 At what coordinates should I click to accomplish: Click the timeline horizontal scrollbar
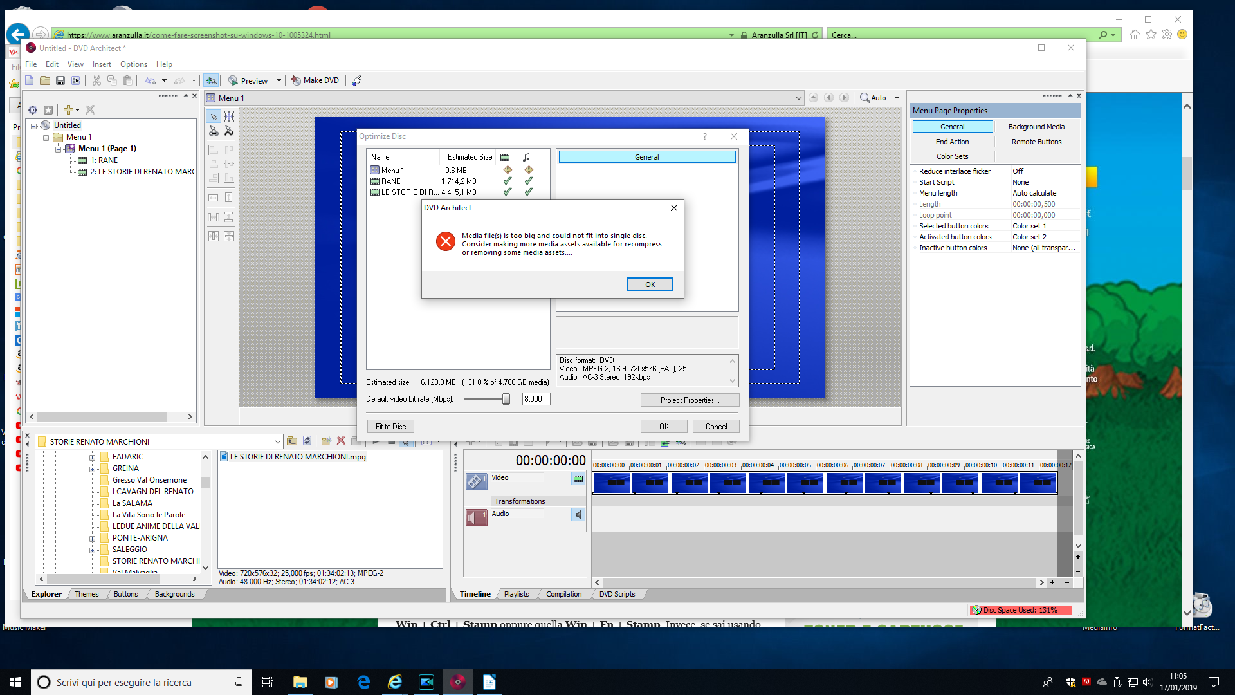[819, 582]
